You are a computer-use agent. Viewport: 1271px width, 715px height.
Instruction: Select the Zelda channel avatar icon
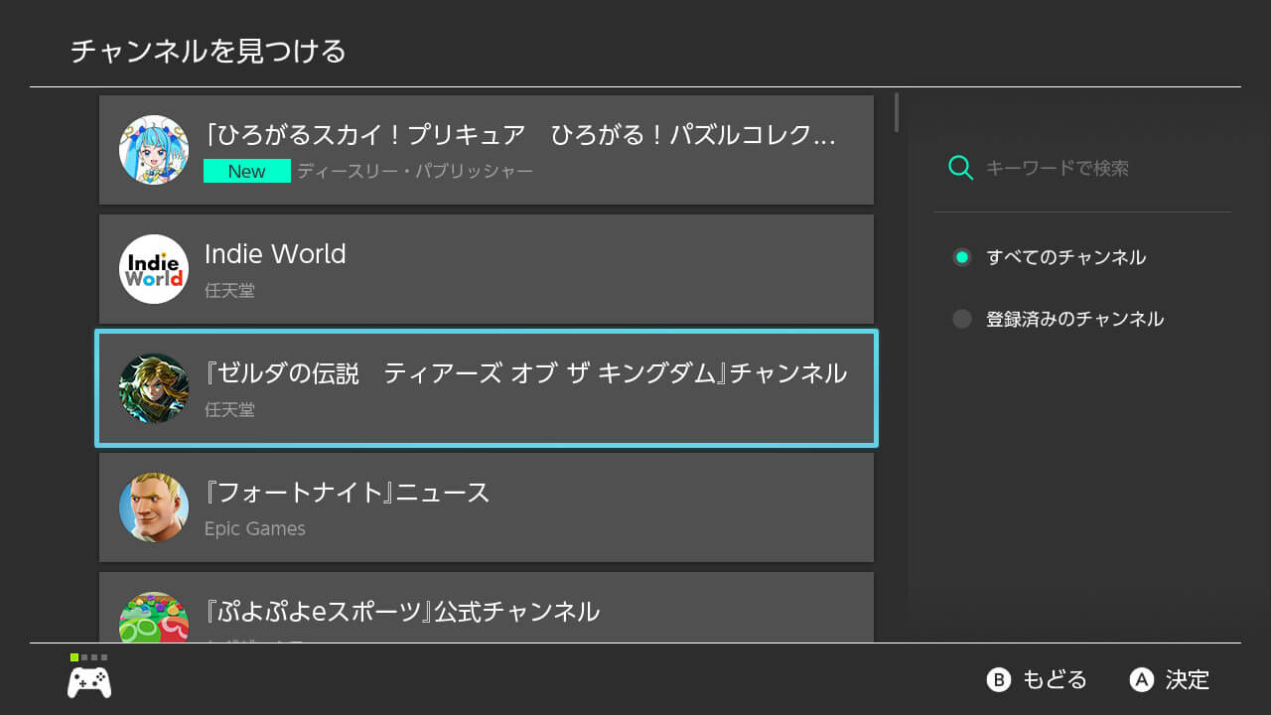(154, 388)
